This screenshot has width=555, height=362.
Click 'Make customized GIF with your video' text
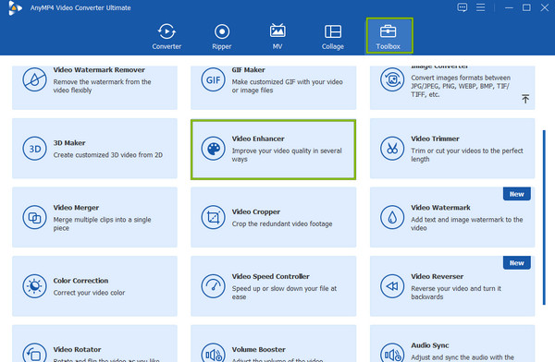[287, 86]
